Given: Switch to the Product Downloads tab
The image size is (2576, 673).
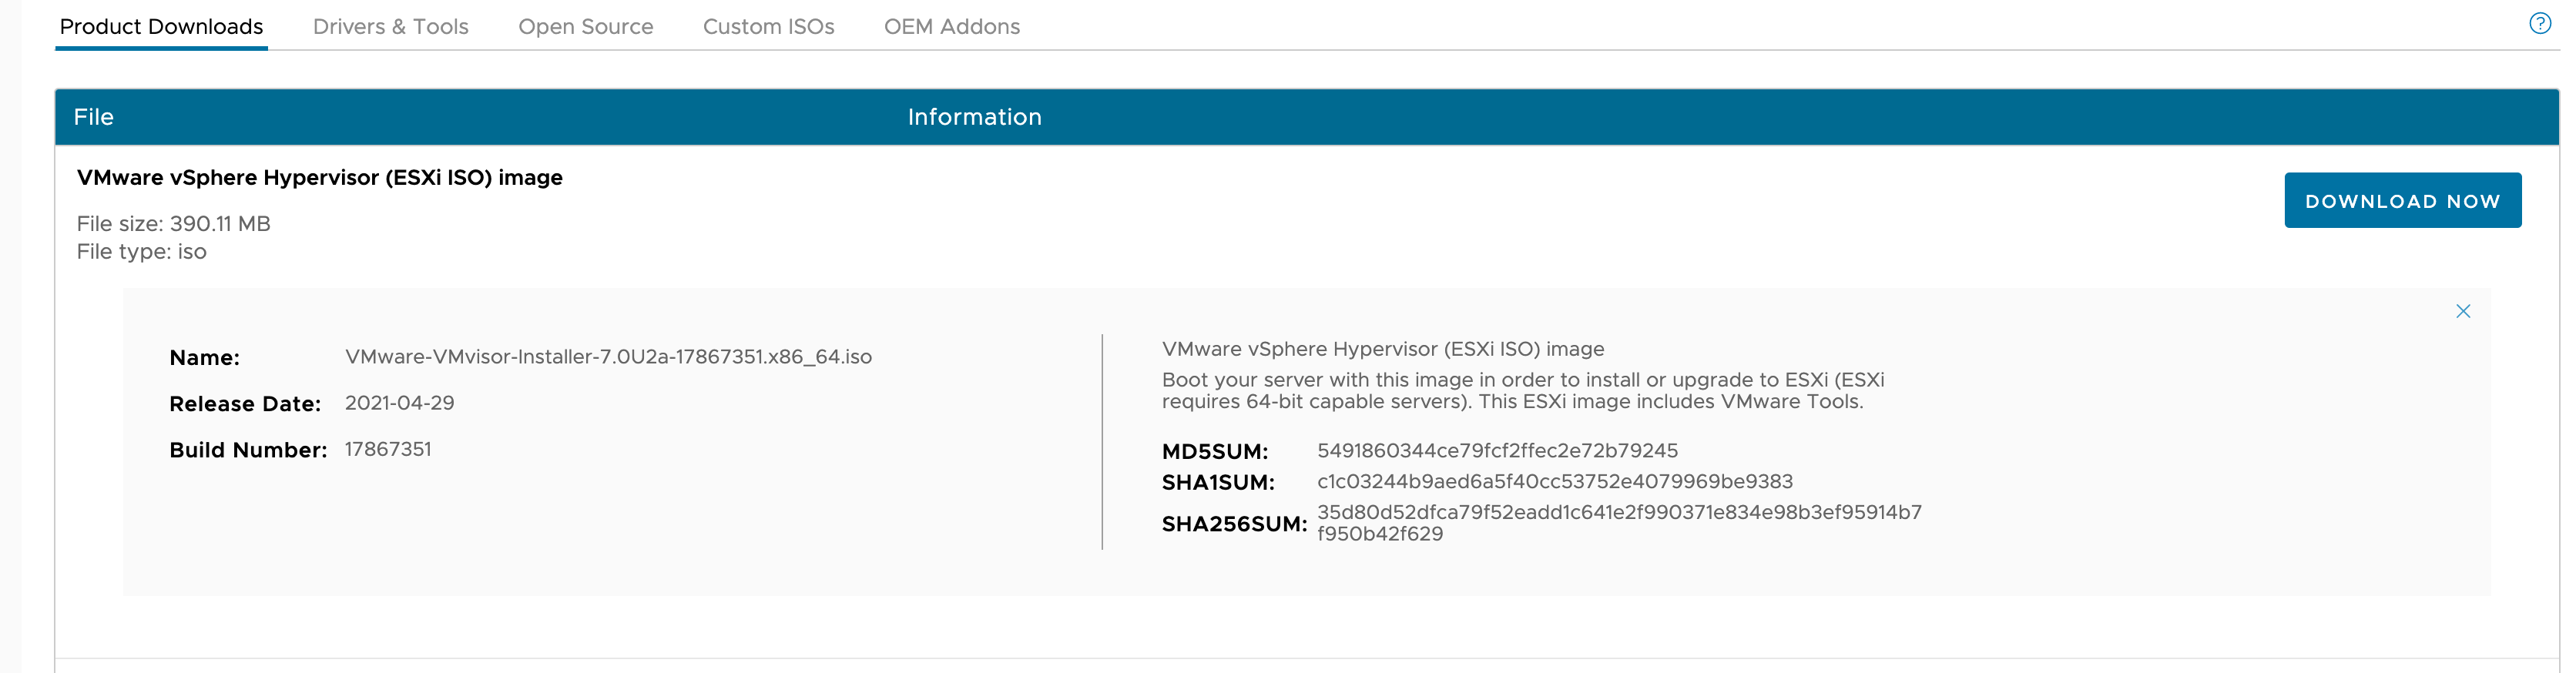Looking at the screenshot, I should [161, 27].
